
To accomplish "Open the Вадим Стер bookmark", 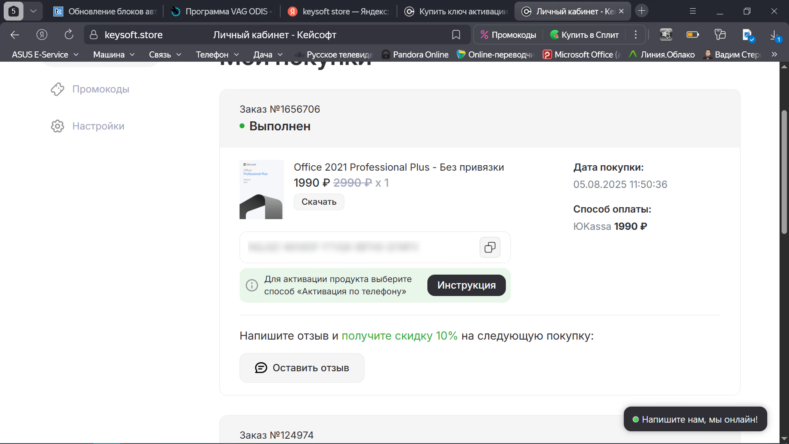I will tap(732, 55).
